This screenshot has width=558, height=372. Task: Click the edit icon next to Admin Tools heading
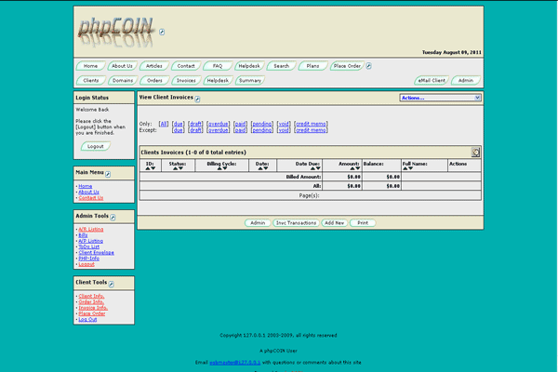(x=113, y=217)
